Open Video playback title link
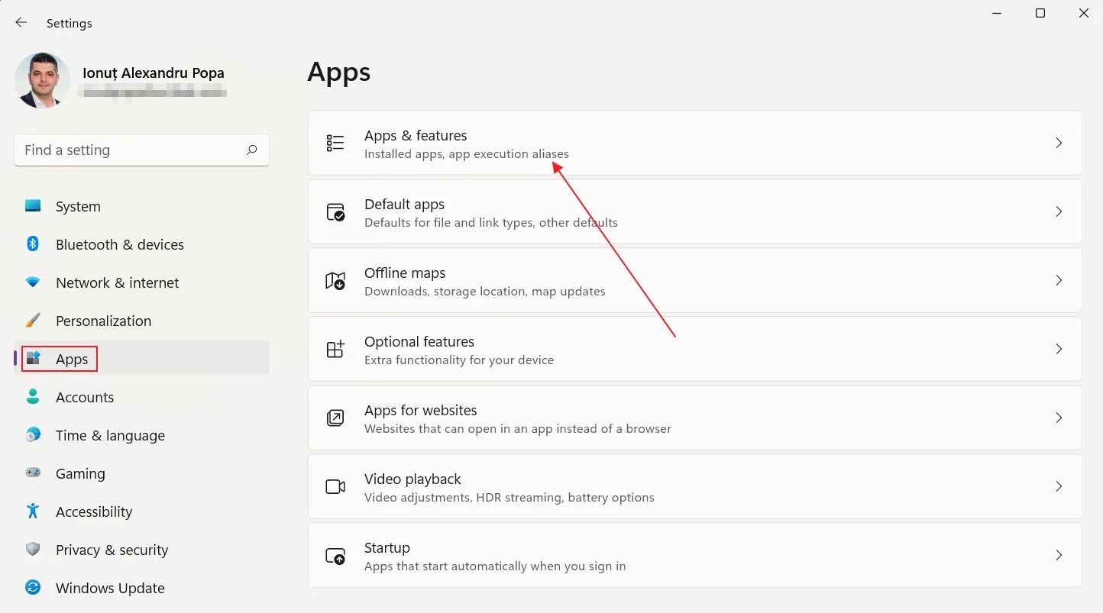Screen dimensions: 1103x613 (x=412, y=479)
